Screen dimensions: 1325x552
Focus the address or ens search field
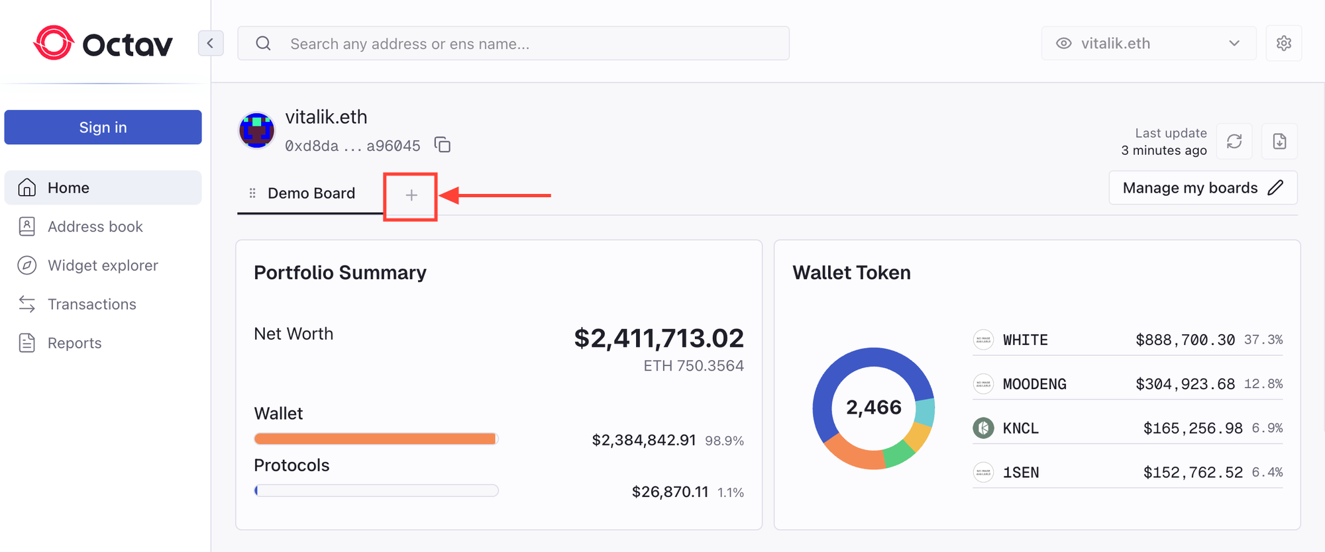(x=513, y=43)
